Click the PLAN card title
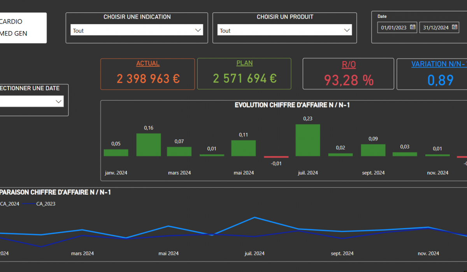Viewport: 467px width, 272px height. tap(244, 63)
